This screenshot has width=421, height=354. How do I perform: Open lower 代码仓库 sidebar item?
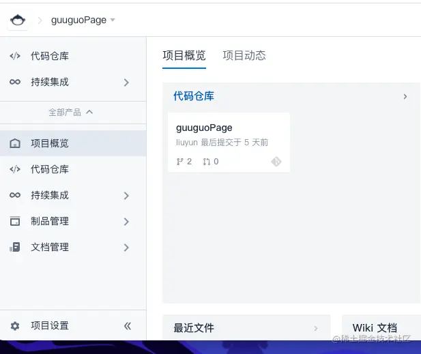(x=50, y=169)
